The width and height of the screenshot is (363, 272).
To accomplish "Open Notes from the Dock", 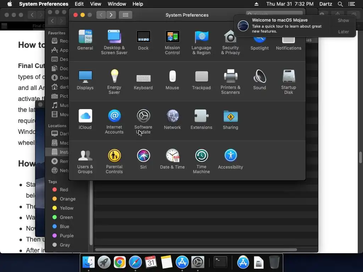I will coord(167,262).
